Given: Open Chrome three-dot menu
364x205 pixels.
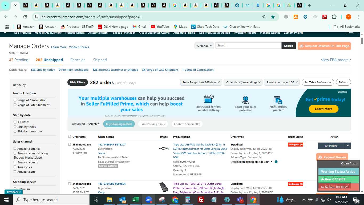Looking at the screenshot, I should [358, 17].
